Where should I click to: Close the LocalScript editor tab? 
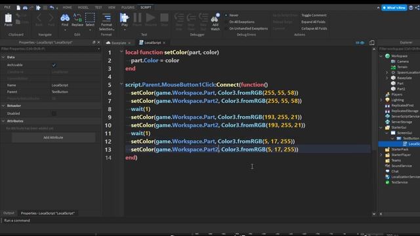[x=164, y=43]
